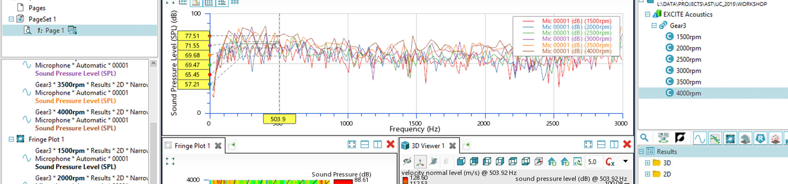Collapse the PageSet 1 tree node
Screen dimensions: 788x184
(11, 19)
